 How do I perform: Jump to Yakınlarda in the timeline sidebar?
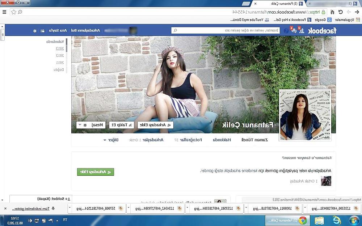[x=55, y=42]
